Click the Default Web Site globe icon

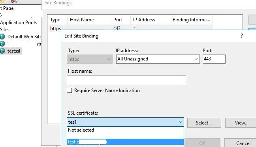pyautogui.click(x=2, y=37)
